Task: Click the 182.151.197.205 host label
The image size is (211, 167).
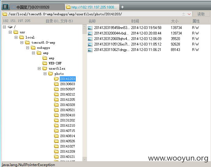Action: click(17, 21)
